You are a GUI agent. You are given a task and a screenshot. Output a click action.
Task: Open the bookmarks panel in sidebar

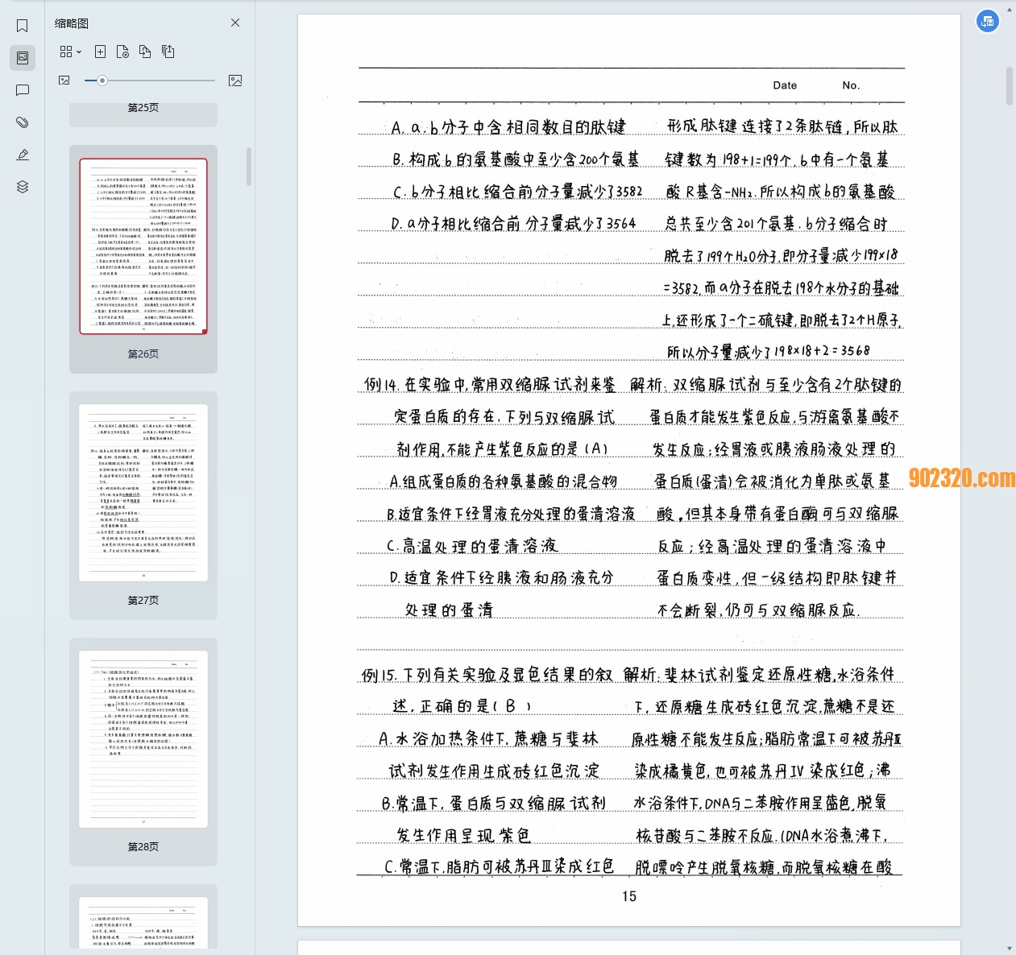point(23,26)
